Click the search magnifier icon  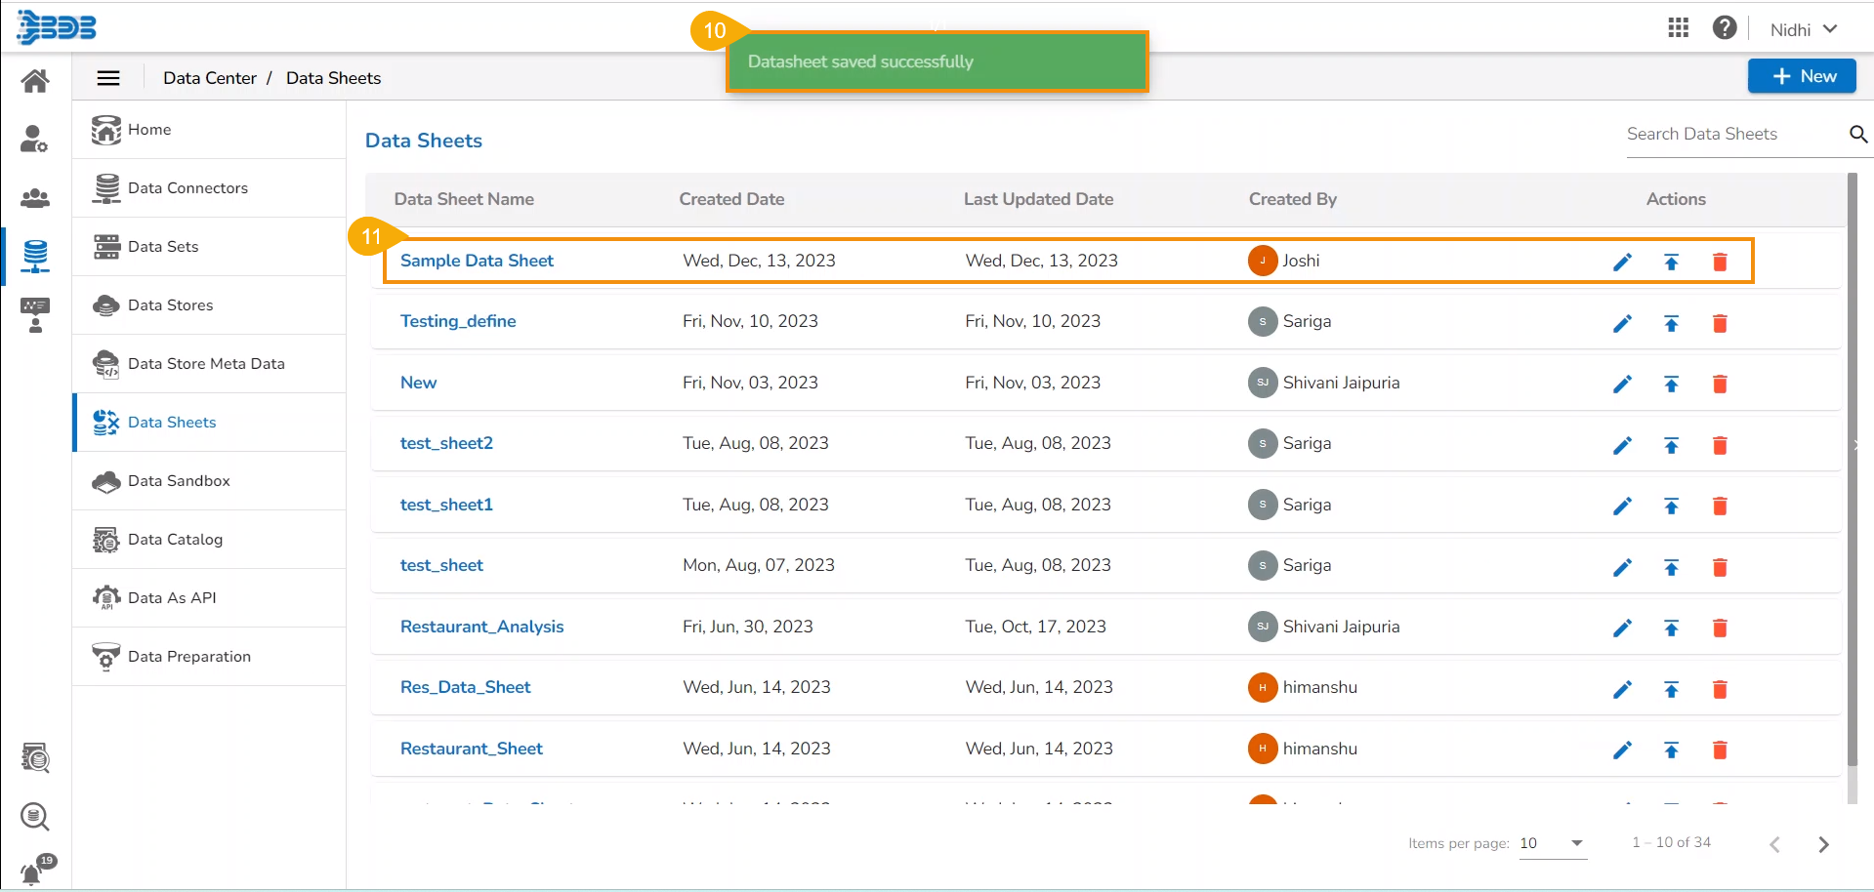tap(1857, 134)
